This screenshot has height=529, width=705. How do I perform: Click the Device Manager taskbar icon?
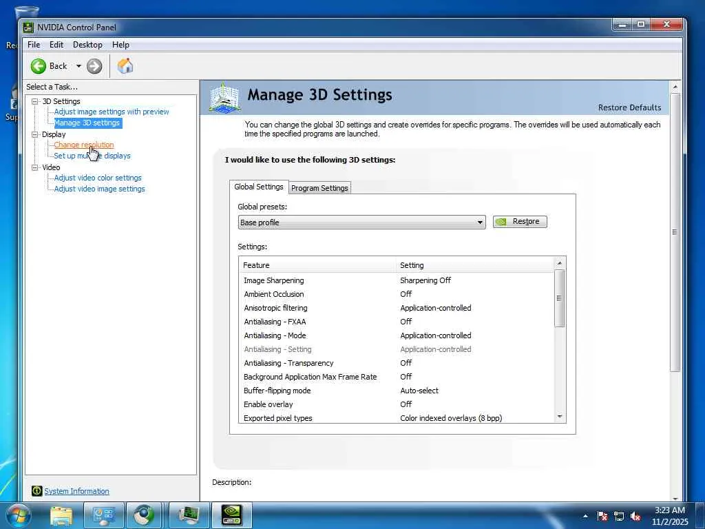click(x=189, y=515)
